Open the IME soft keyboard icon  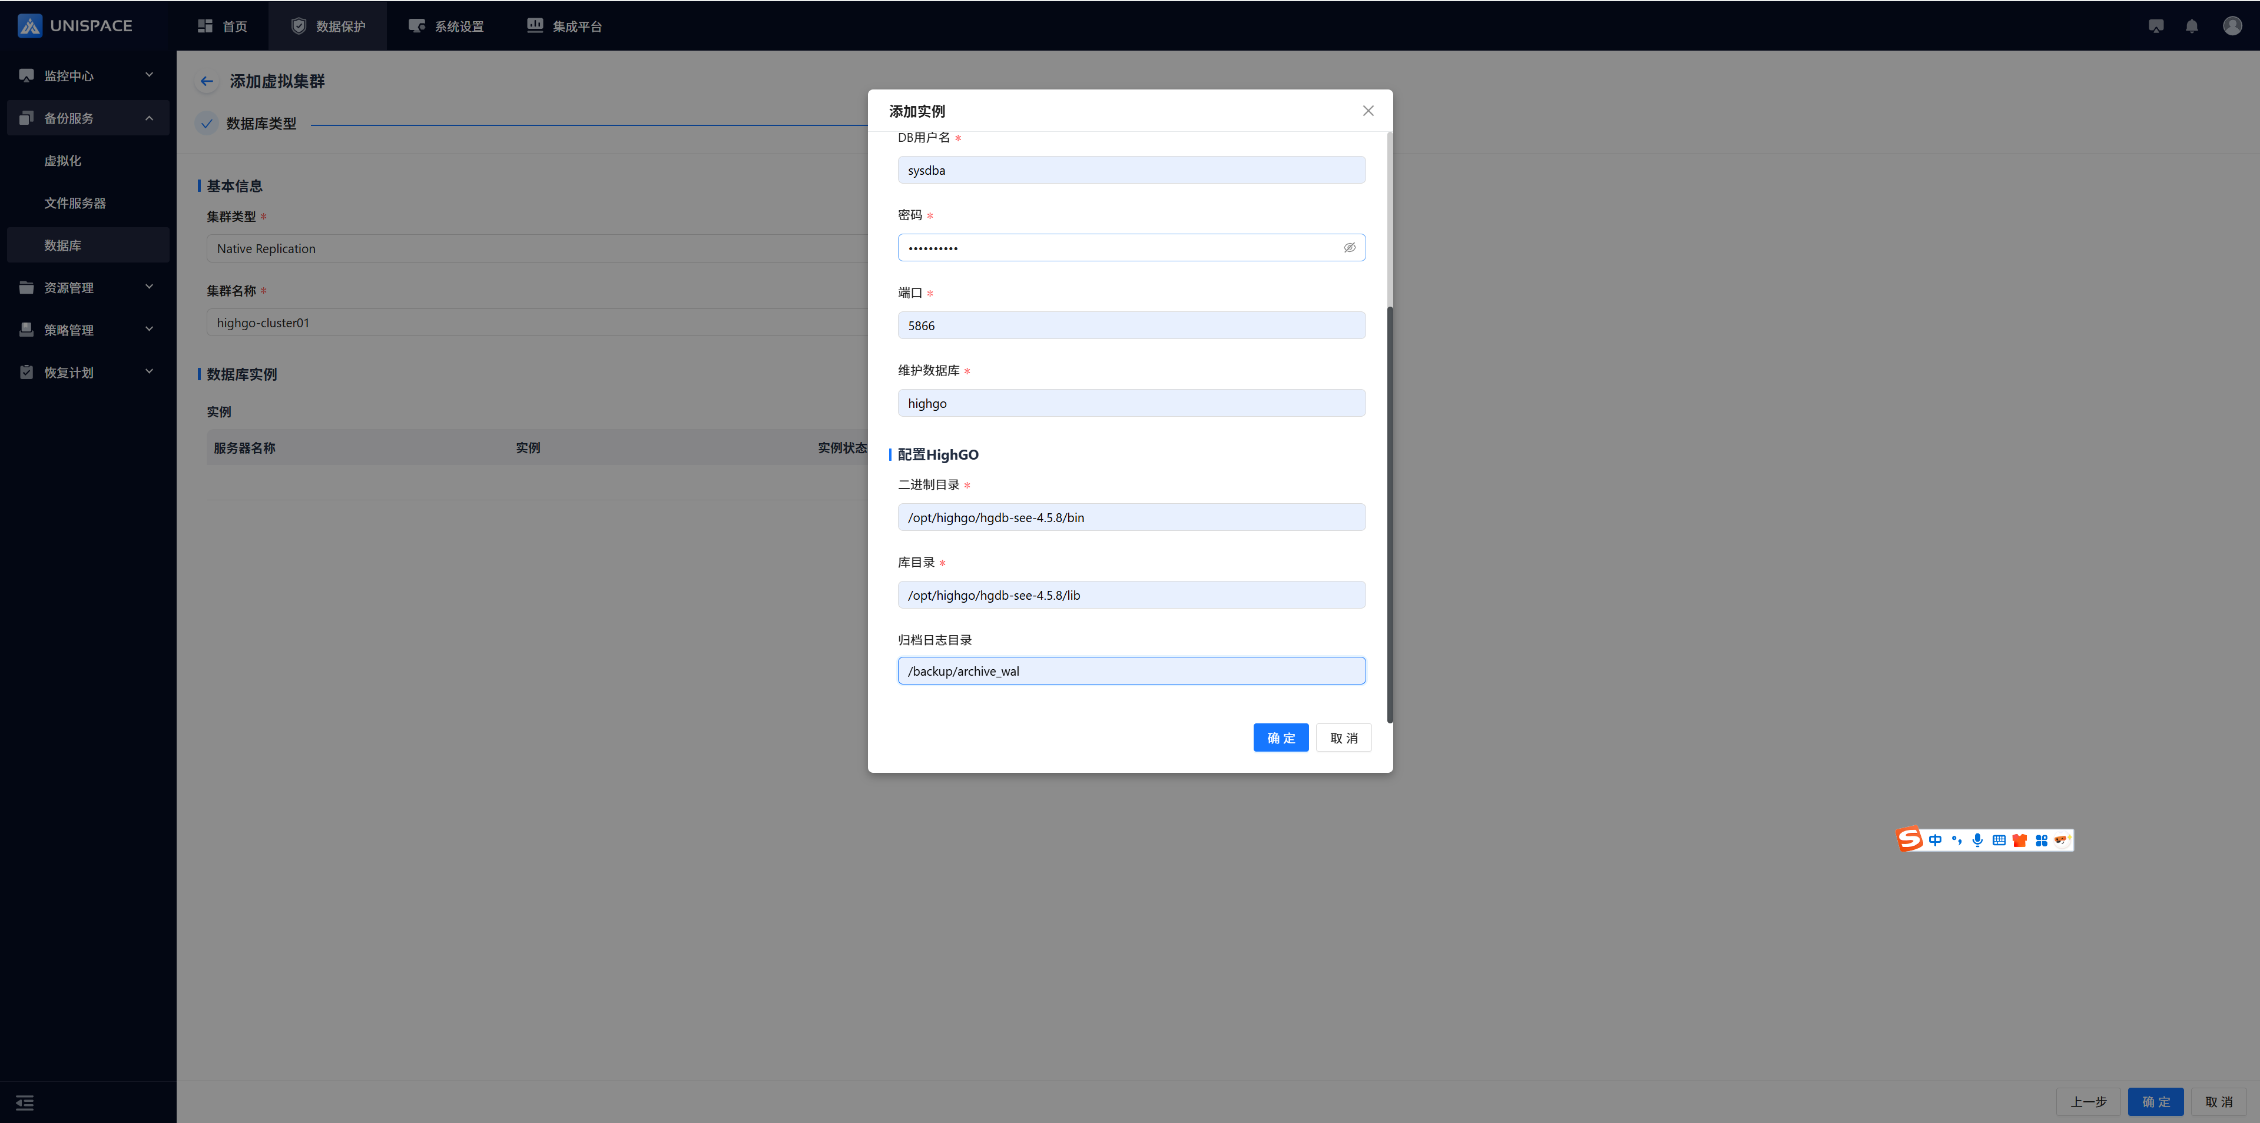(1999, 840)
